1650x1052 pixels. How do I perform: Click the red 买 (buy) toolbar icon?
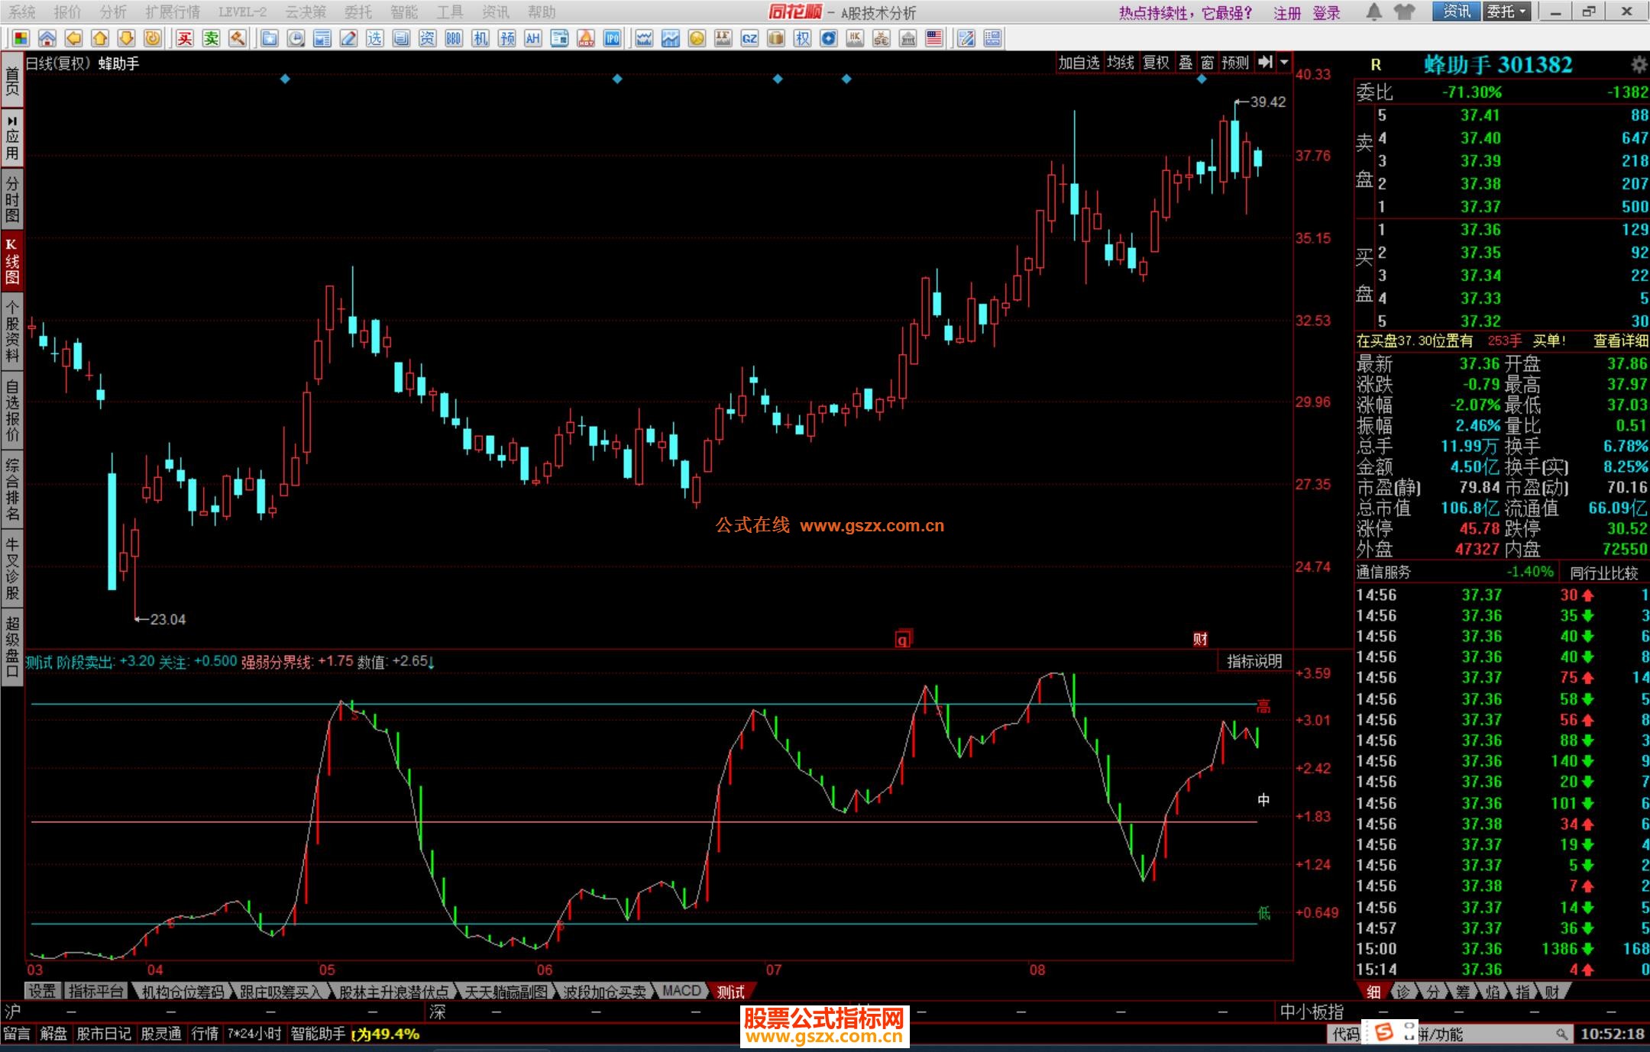(x=185, y=38)
